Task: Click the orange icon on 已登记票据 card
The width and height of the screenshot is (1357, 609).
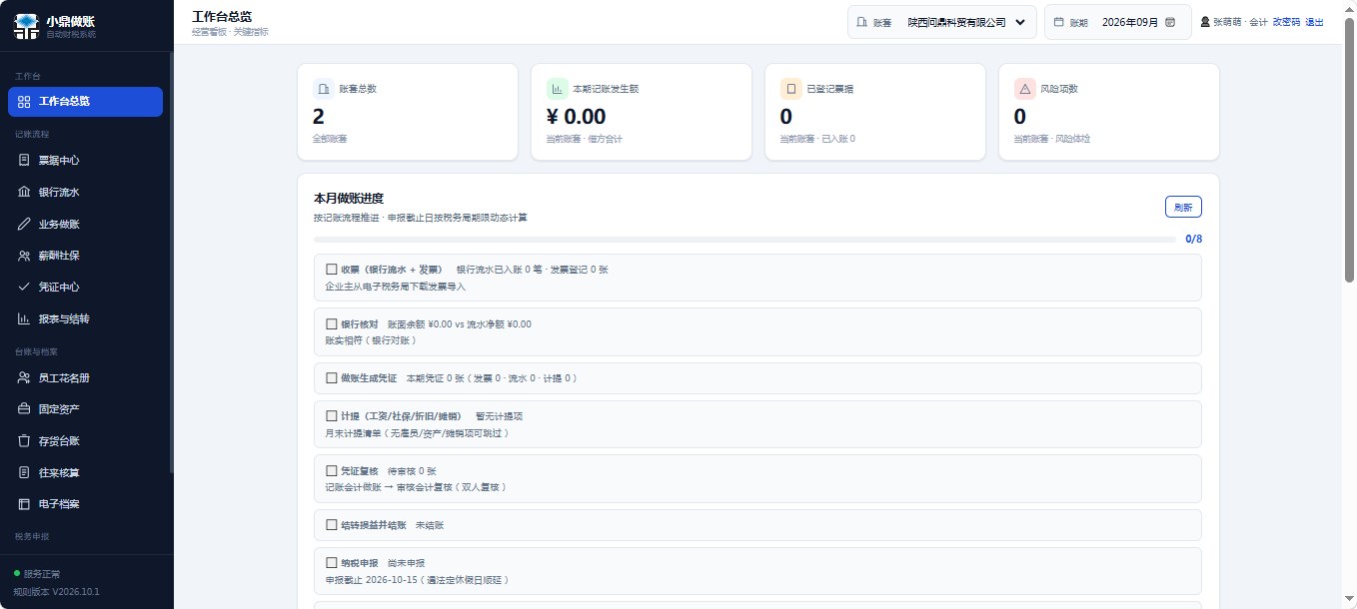Action: click(x=791, y=89)
